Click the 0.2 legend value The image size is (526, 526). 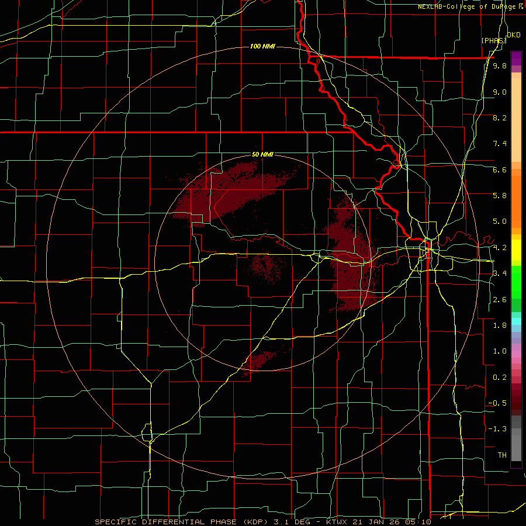pyautogui.click(x=500, y=378)
